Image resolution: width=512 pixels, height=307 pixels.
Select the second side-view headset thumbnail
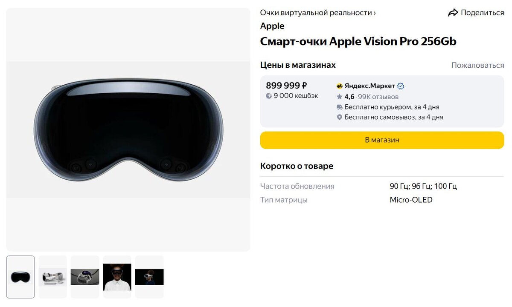click(x=53, y=277)
